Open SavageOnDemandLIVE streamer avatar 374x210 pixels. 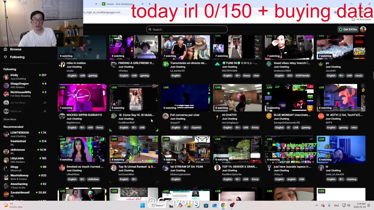(269, 116)
